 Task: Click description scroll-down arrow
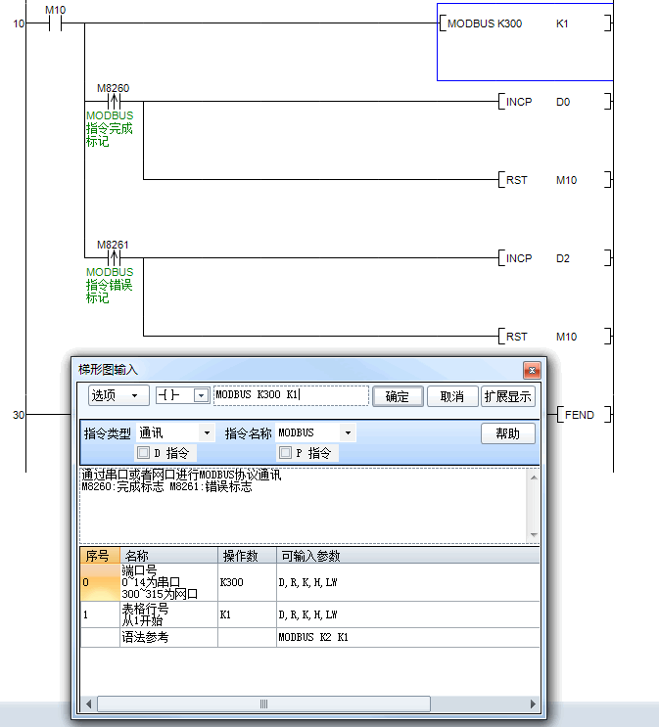tap(534, 535)
